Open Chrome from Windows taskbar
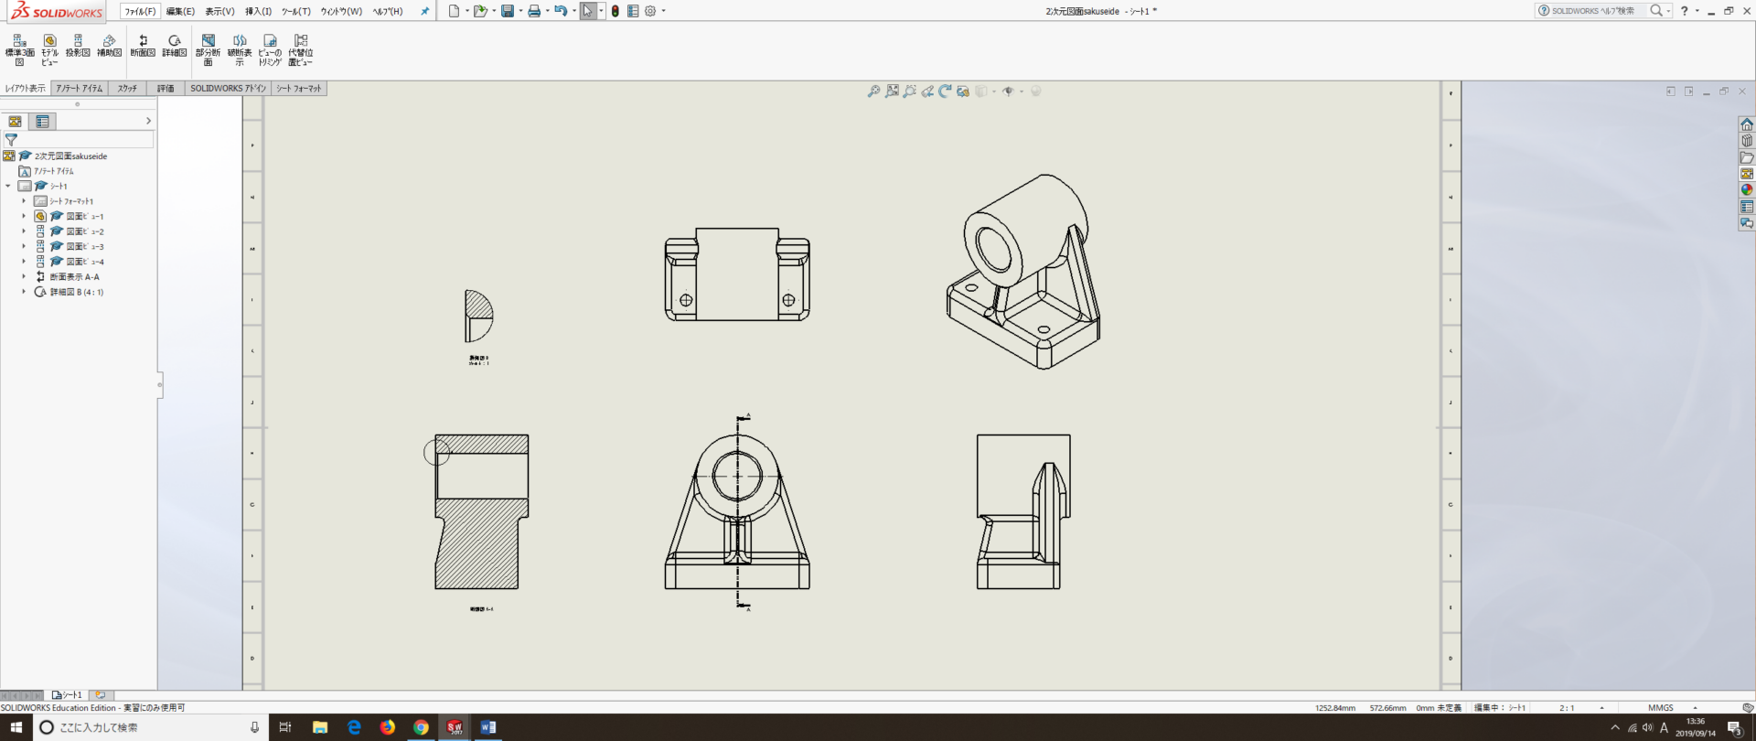 click(x=421, y=727)
